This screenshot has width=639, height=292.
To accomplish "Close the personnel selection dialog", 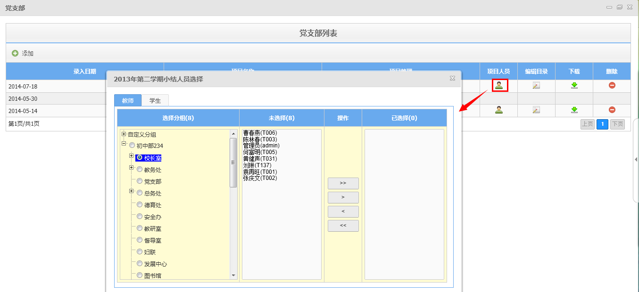I will [x=452, y=79].
